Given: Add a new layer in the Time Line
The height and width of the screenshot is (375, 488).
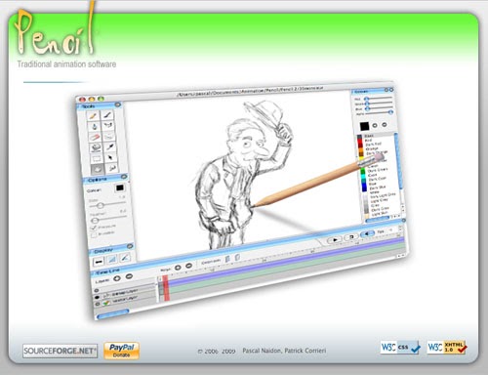Looking at the screenshot, I should pos(117,278).
